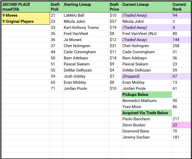Click the 9 Original Players cell
Viewport: 192px width, 159px height.
(25, 21)
